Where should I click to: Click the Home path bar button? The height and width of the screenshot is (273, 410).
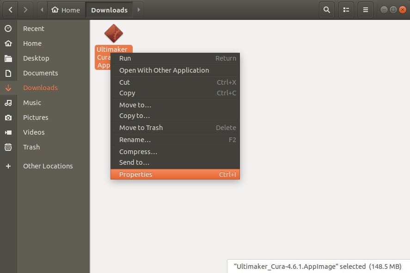[66, 10]
